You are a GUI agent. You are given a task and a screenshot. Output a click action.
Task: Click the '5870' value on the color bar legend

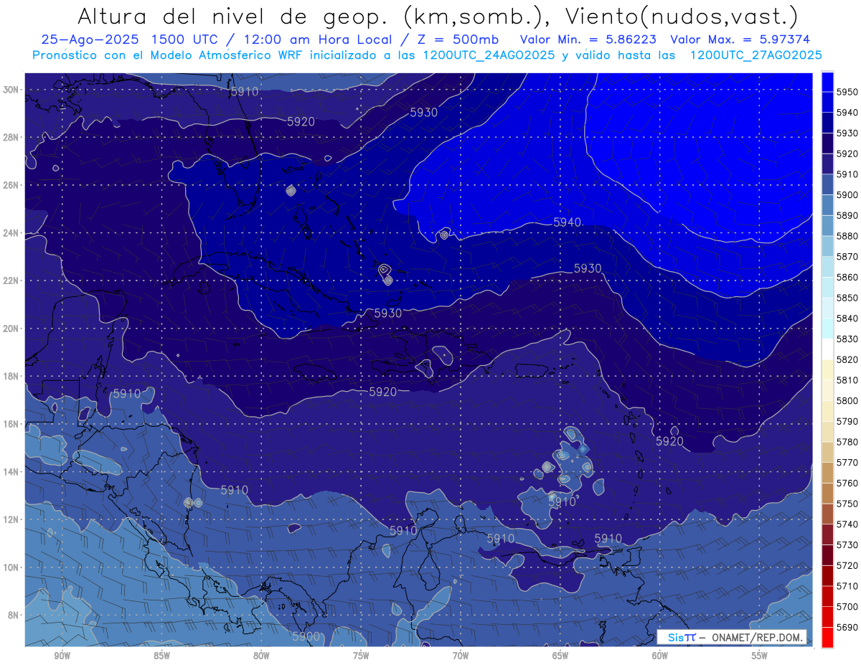[847, 256]
